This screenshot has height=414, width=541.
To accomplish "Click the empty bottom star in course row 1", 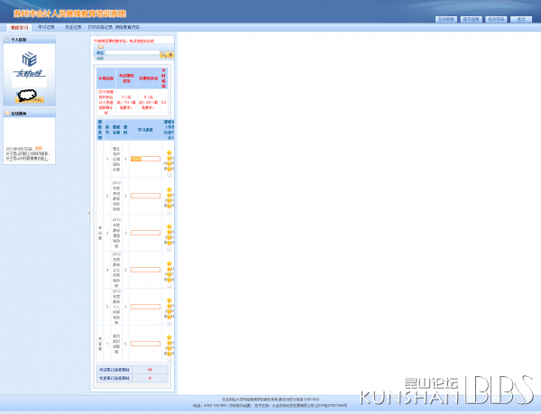I will (x=170, y=175).
